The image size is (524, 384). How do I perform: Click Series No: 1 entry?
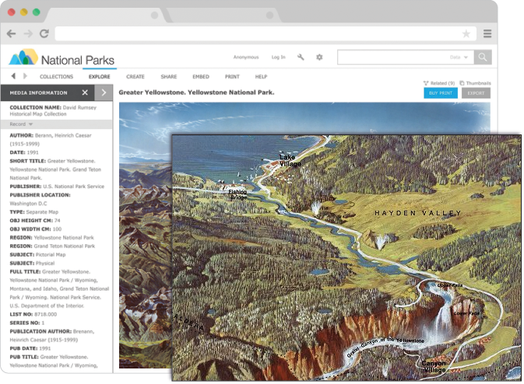(26, 323)
